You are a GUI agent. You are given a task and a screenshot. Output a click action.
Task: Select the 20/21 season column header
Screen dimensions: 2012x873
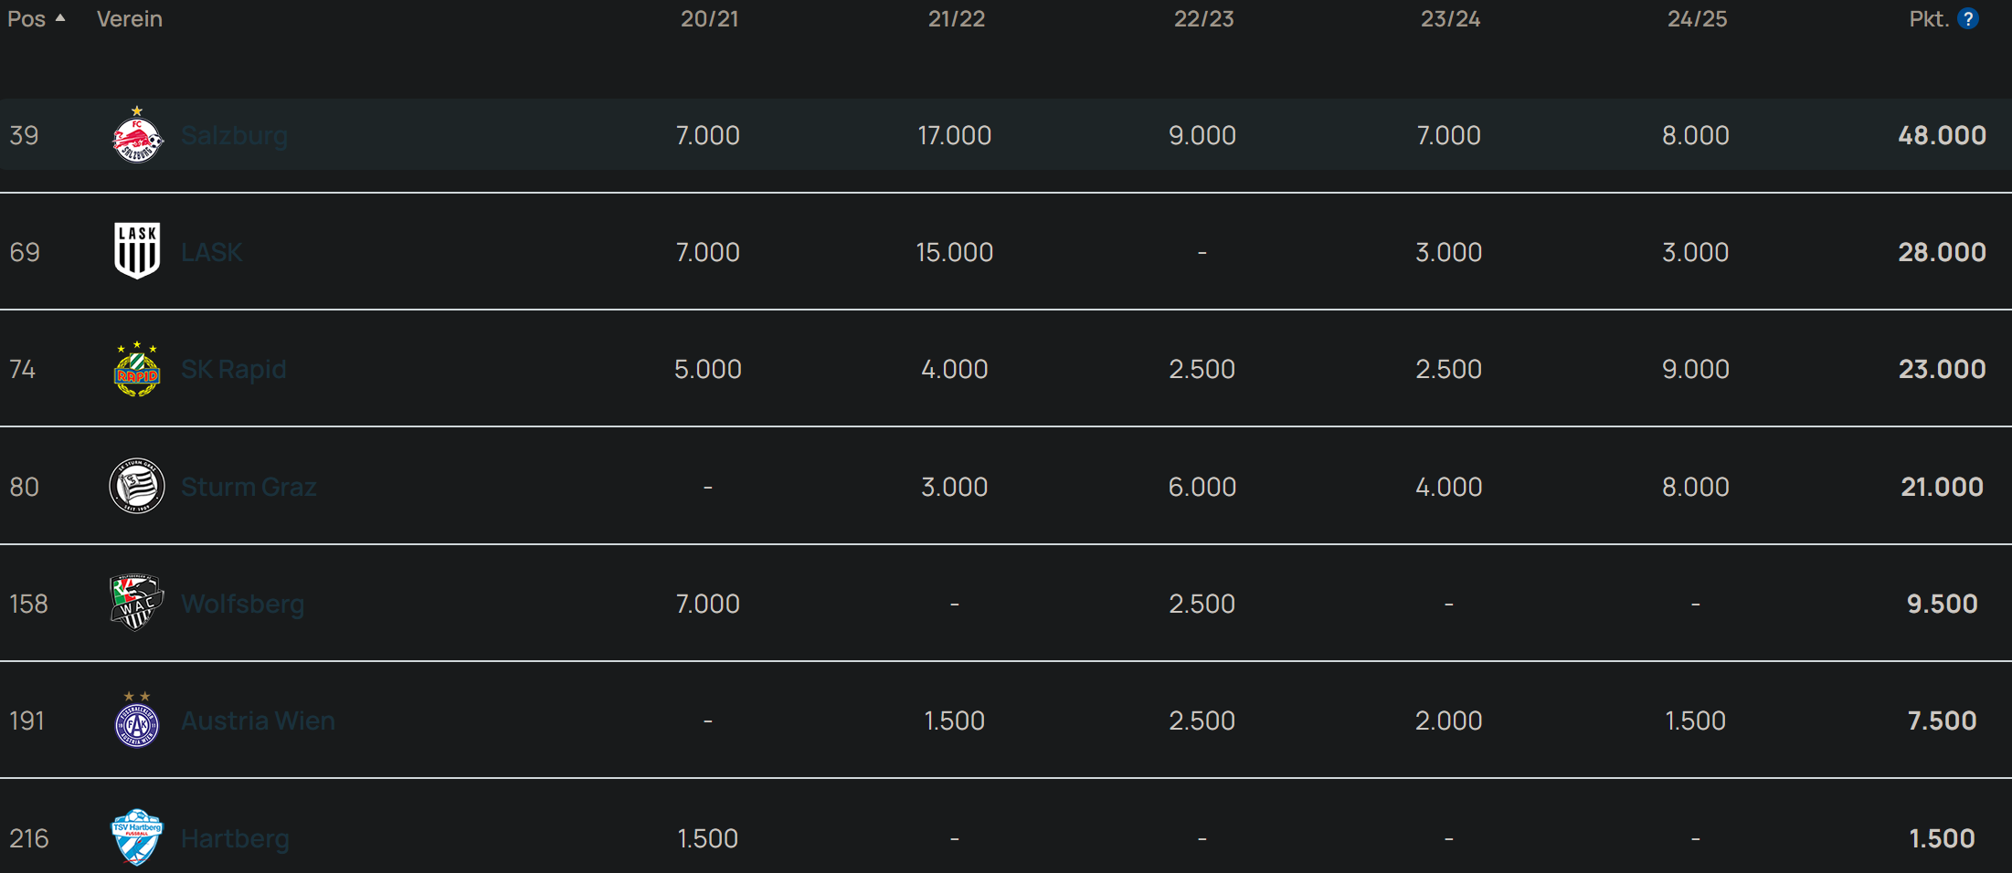[709, 18]
